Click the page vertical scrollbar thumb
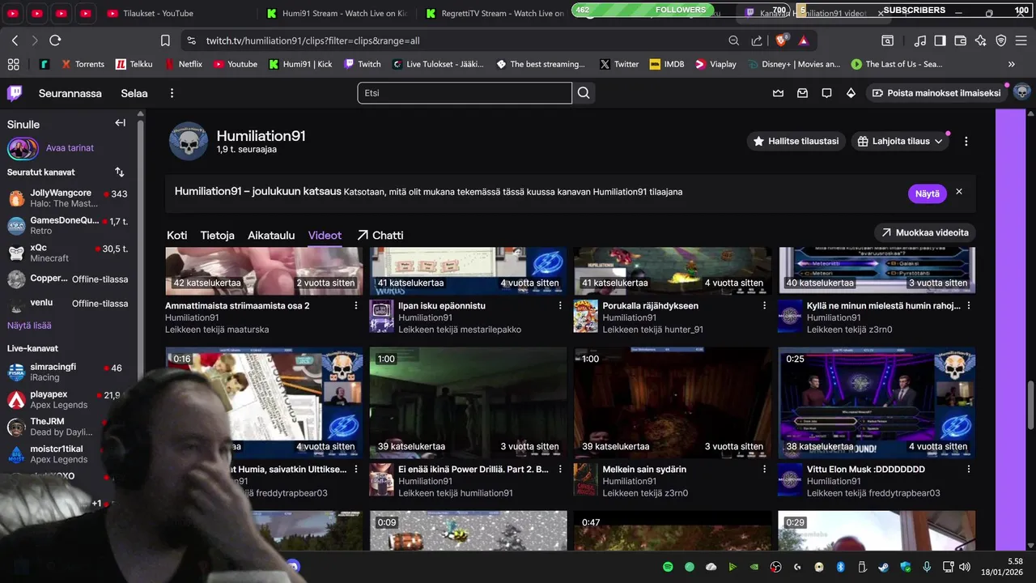The height and width of the screenshot is (583, 1036). click(1031, 406)
